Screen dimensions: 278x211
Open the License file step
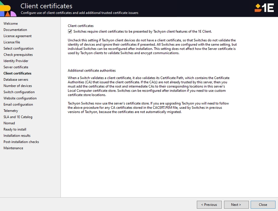click(12, 42)
